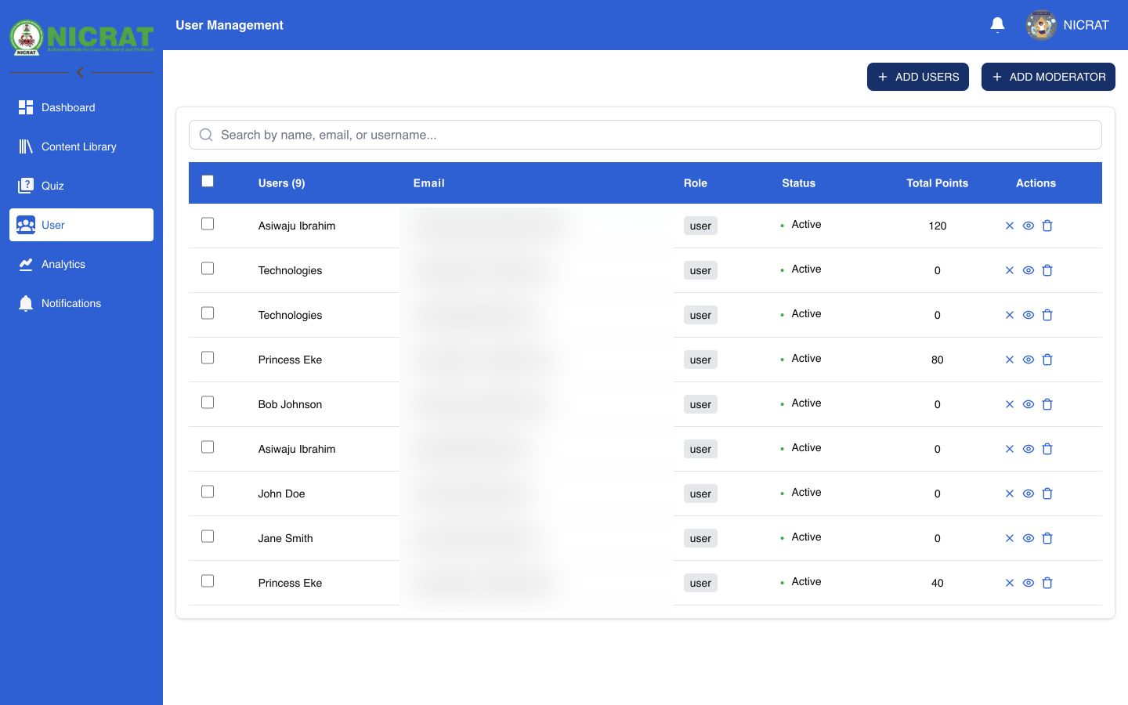Click X icon for Asiwaju Ibrahim with 0 points
The width and height of the screenshot is (1128, 705).
(x=1010, y=449)
